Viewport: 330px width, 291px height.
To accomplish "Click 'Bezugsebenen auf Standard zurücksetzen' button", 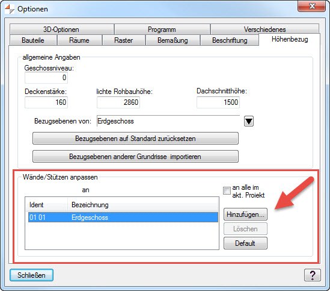I will tap(135, 139).
